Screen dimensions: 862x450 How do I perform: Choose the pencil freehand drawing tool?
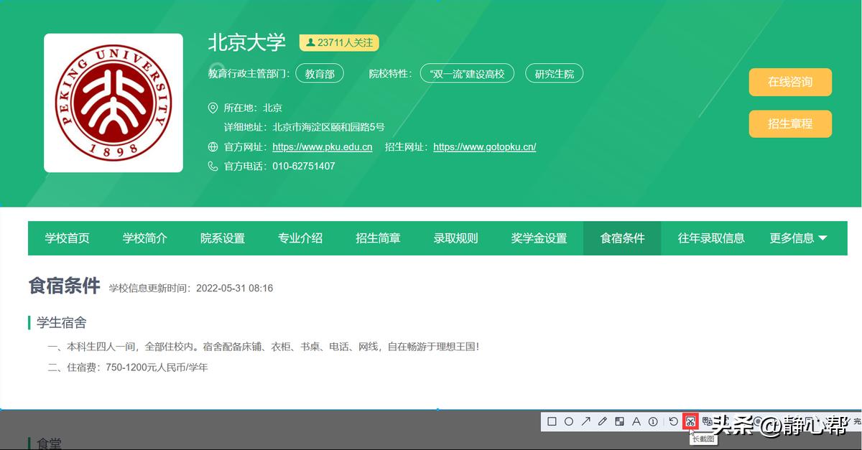602,421
